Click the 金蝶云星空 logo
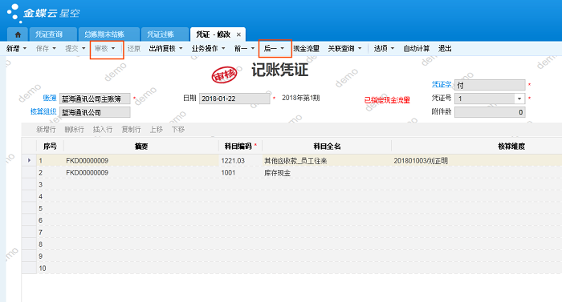 (x=43, y=13)
